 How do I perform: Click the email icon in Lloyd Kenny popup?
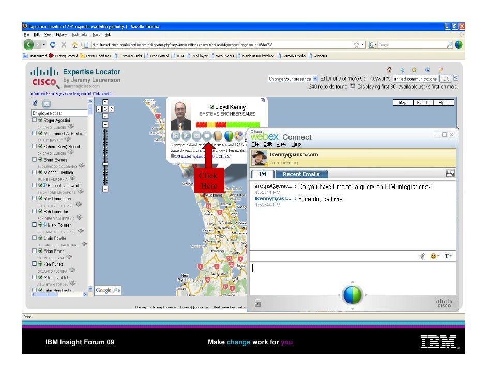[196, 135]
